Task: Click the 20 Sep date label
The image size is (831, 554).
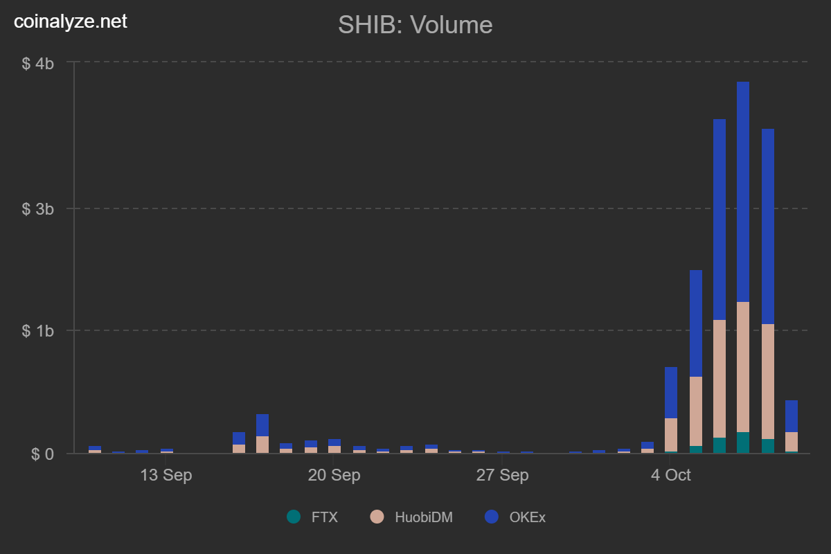Action: (x=334, y=475)
